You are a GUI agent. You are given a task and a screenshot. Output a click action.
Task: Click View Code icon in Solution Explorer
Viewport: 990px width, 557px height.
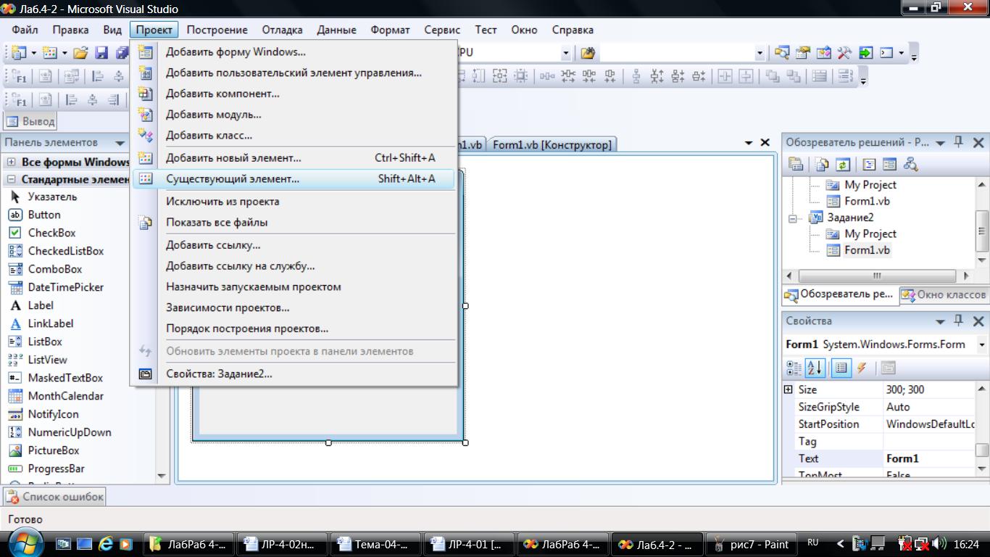click(x=869, y=165)
